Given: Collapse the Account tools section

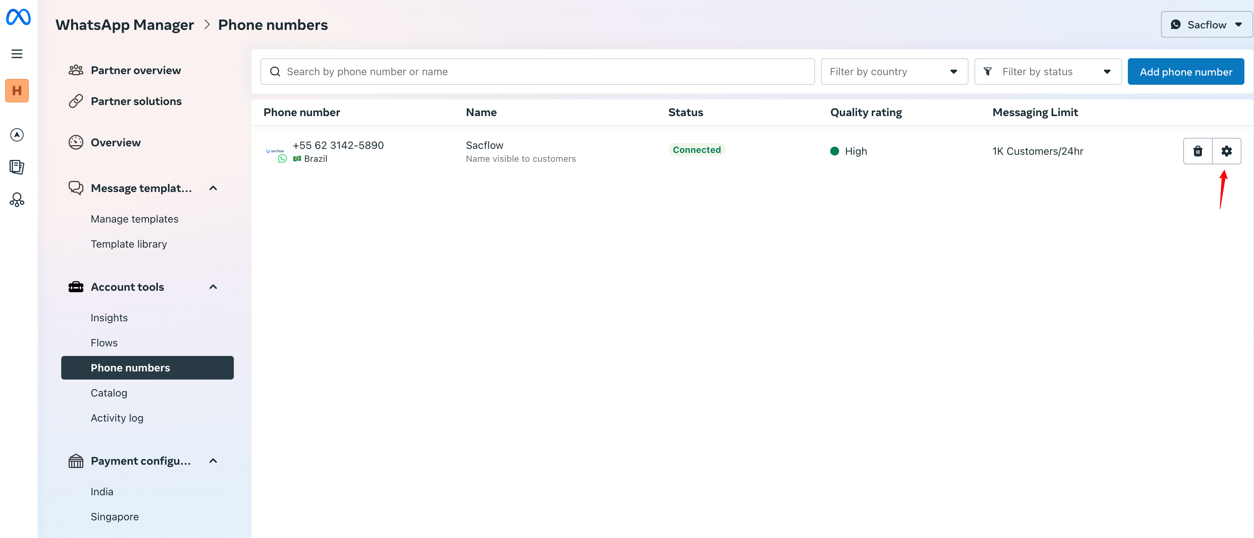Looking at the screenshot, I should pos(213,287).
